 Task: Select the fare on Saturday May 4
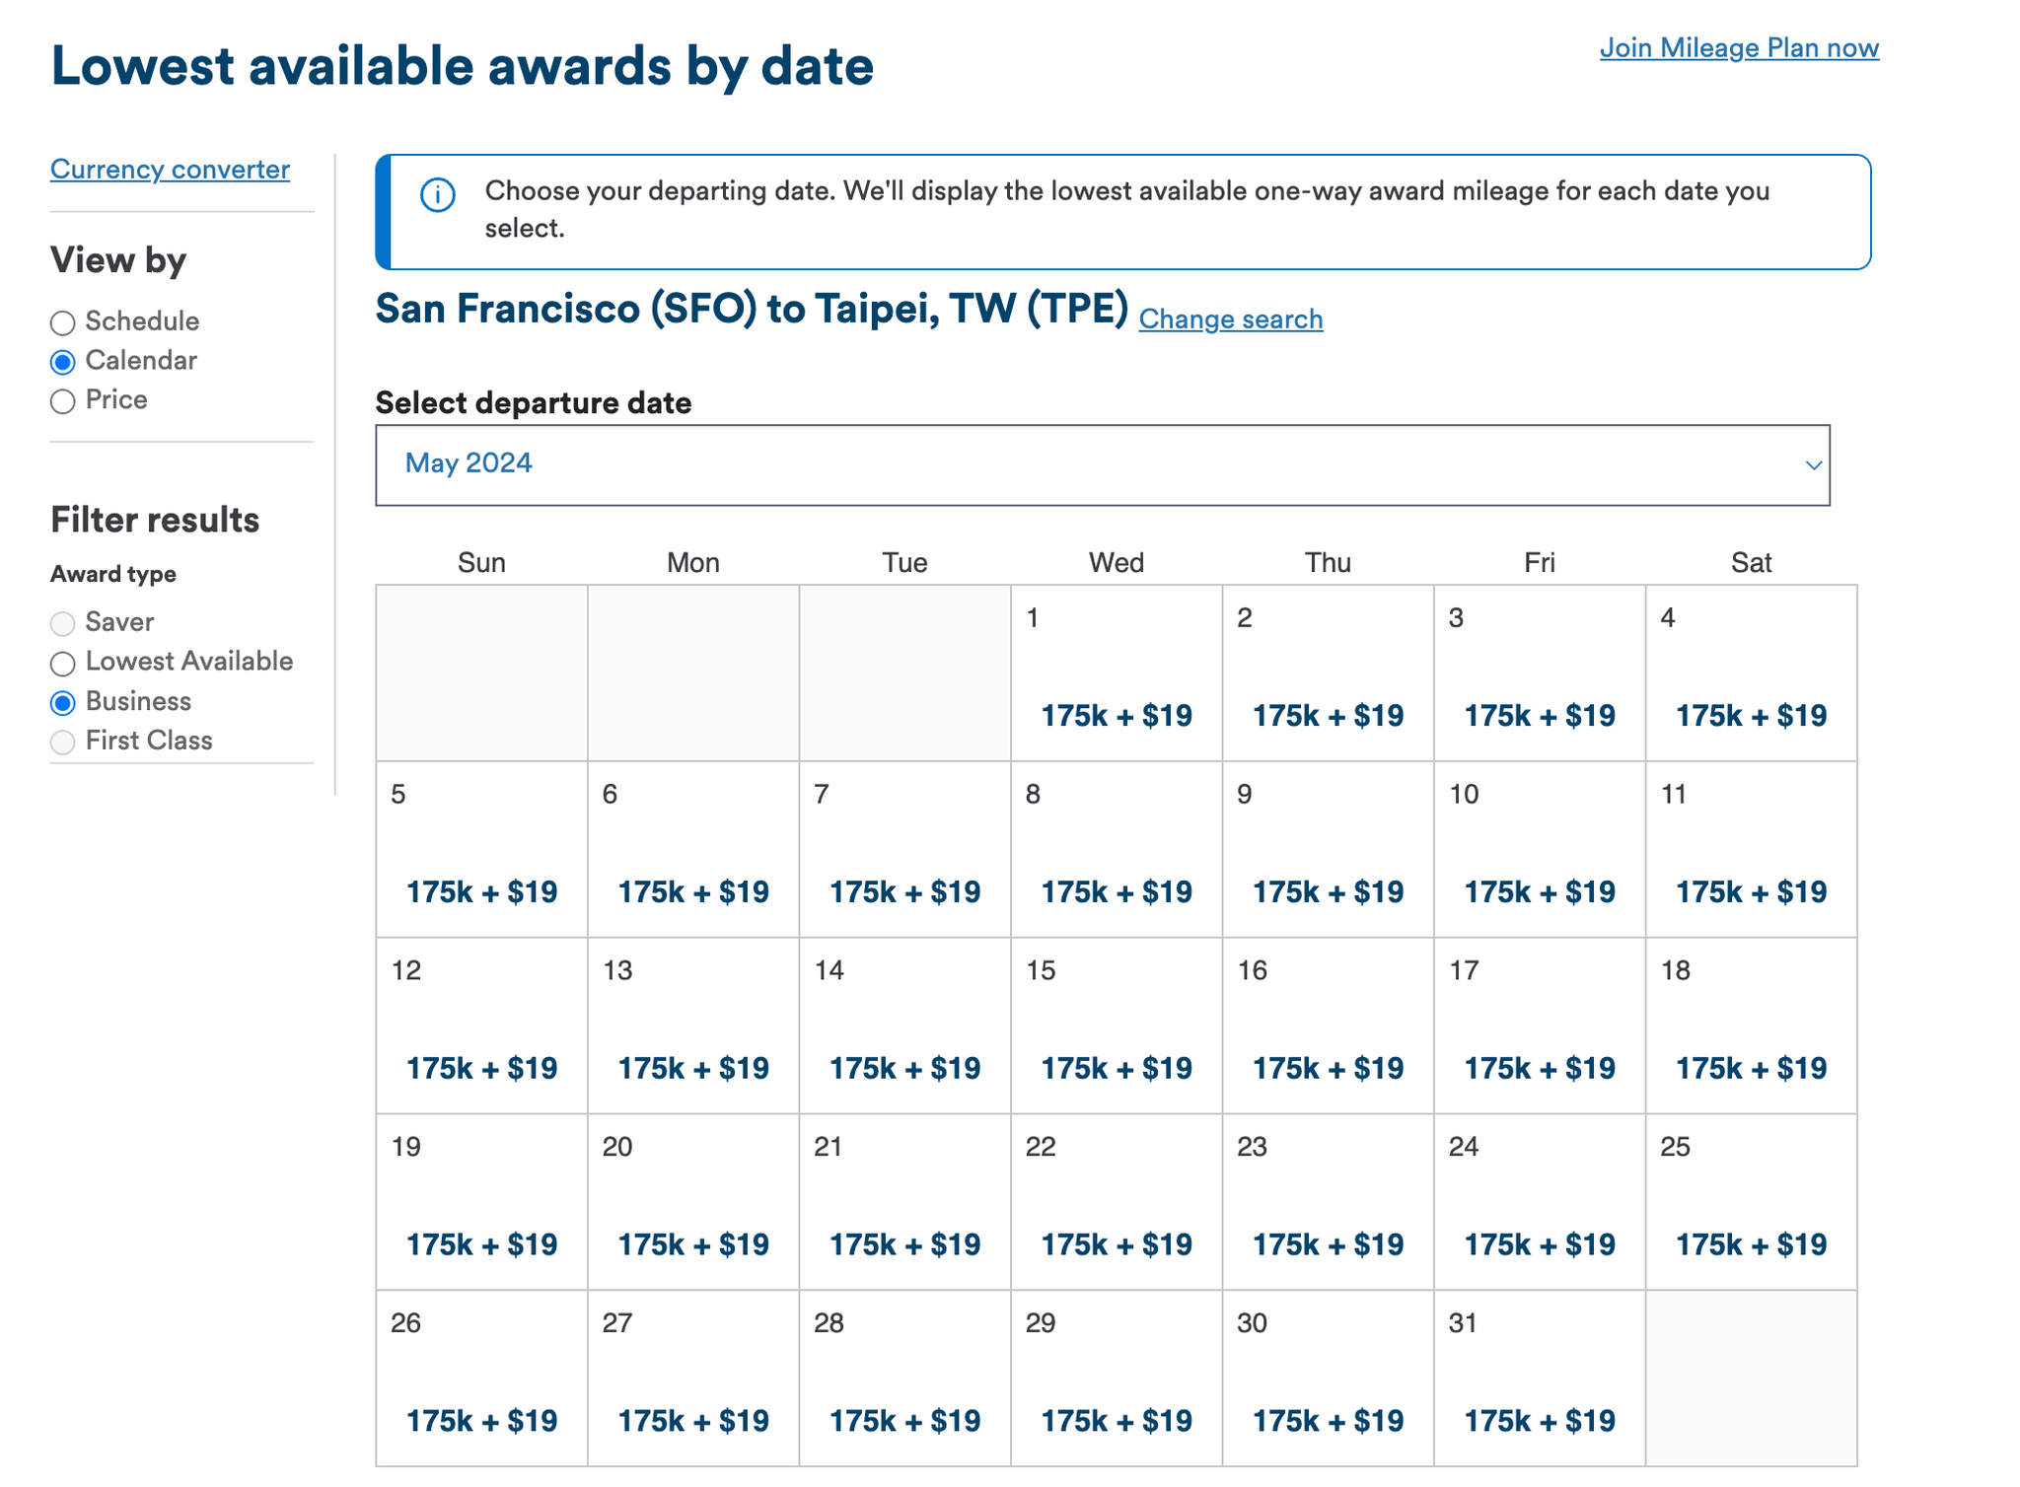pyautogui.click(x=1751, y=716)
